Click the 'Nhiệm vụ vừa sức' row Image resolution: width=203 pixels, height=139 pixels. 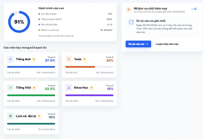point(75,30)
